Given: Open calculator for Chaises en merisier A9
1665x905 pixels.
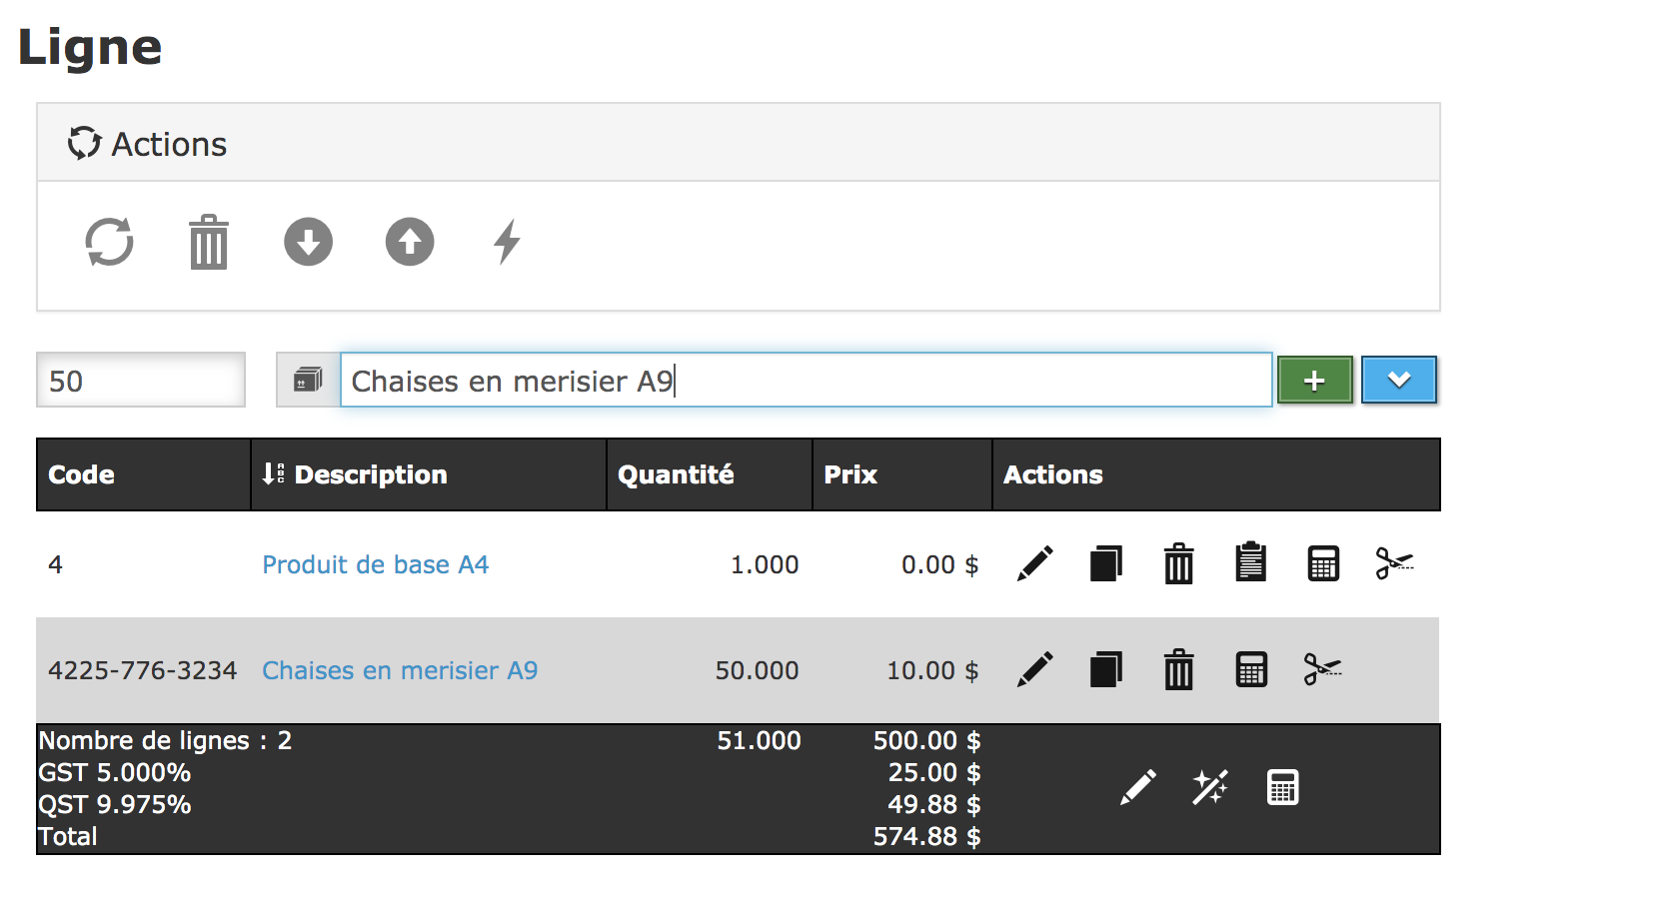Looking at the screenshot, I should (1251, 670).
